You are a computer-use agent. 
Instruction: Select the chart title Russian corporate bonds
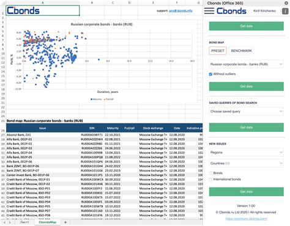pyautogui.click(x=102, y=24)
